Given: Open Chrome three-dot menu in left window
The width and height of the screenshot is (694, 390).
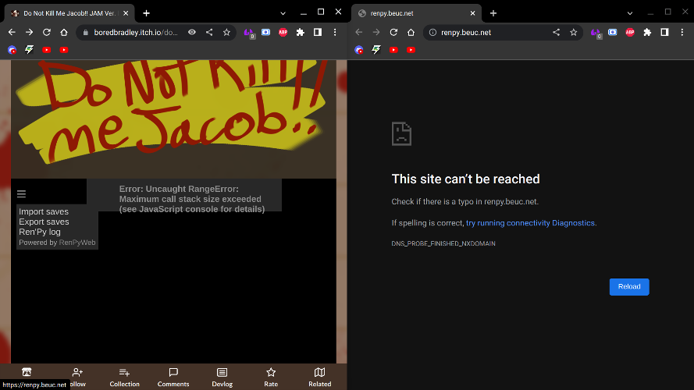Looking at the screenshot, I should pyautogui.click(x=335, y=32).
